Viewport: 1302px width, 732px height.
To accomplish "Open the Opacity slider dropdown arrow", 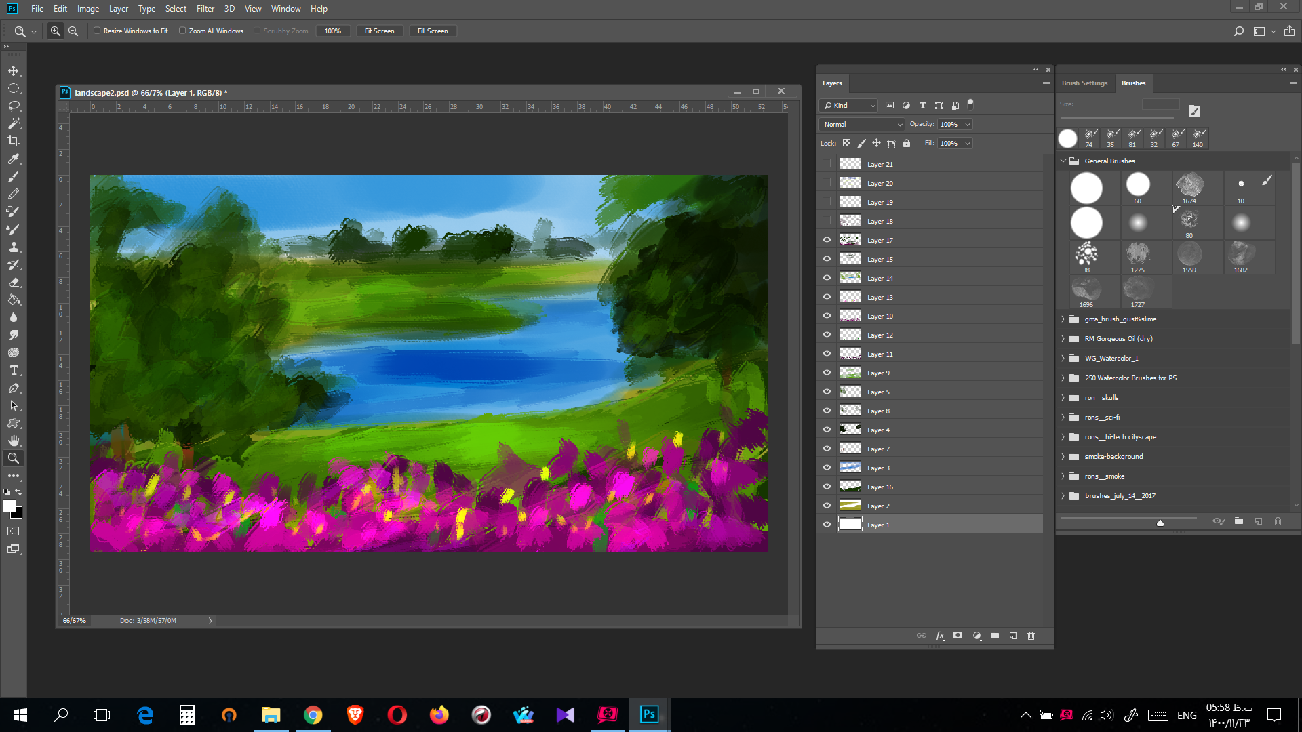I will 968,125.
